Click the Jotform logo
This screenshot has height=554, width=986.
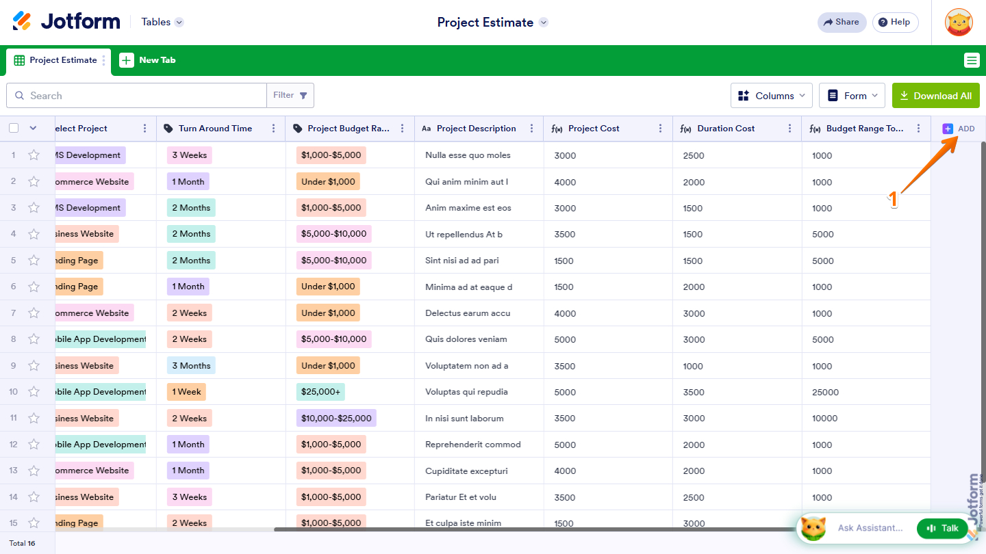tap(66, 21)
